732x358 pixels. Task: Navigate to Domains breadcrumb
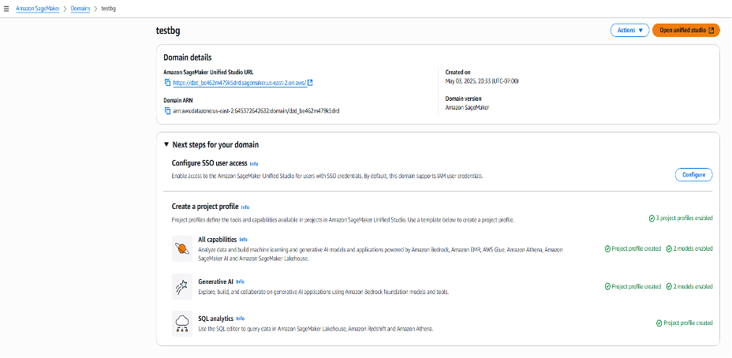[80, 8]
